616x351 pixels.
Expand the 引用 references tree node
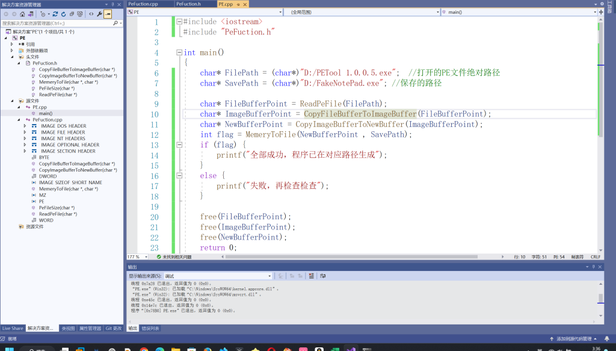12,44
